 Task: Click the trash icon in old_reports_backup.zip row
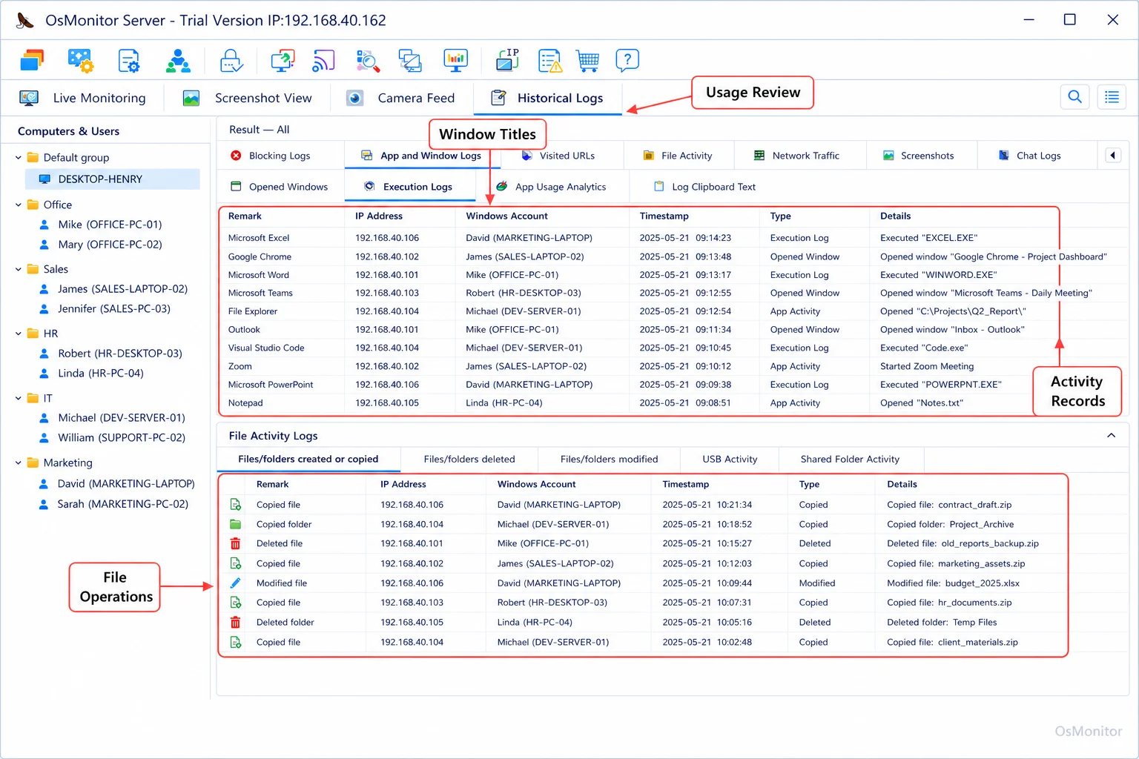(235, 544)
